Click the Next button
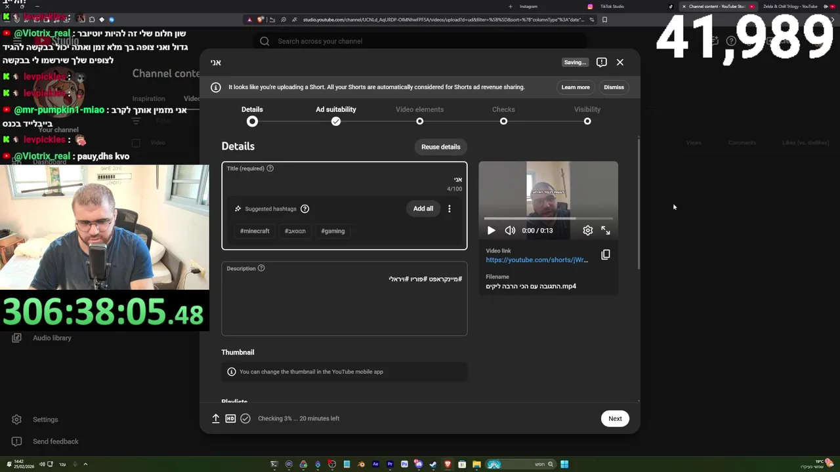Viewport: 840px width, 472px height. pos(615,418)
